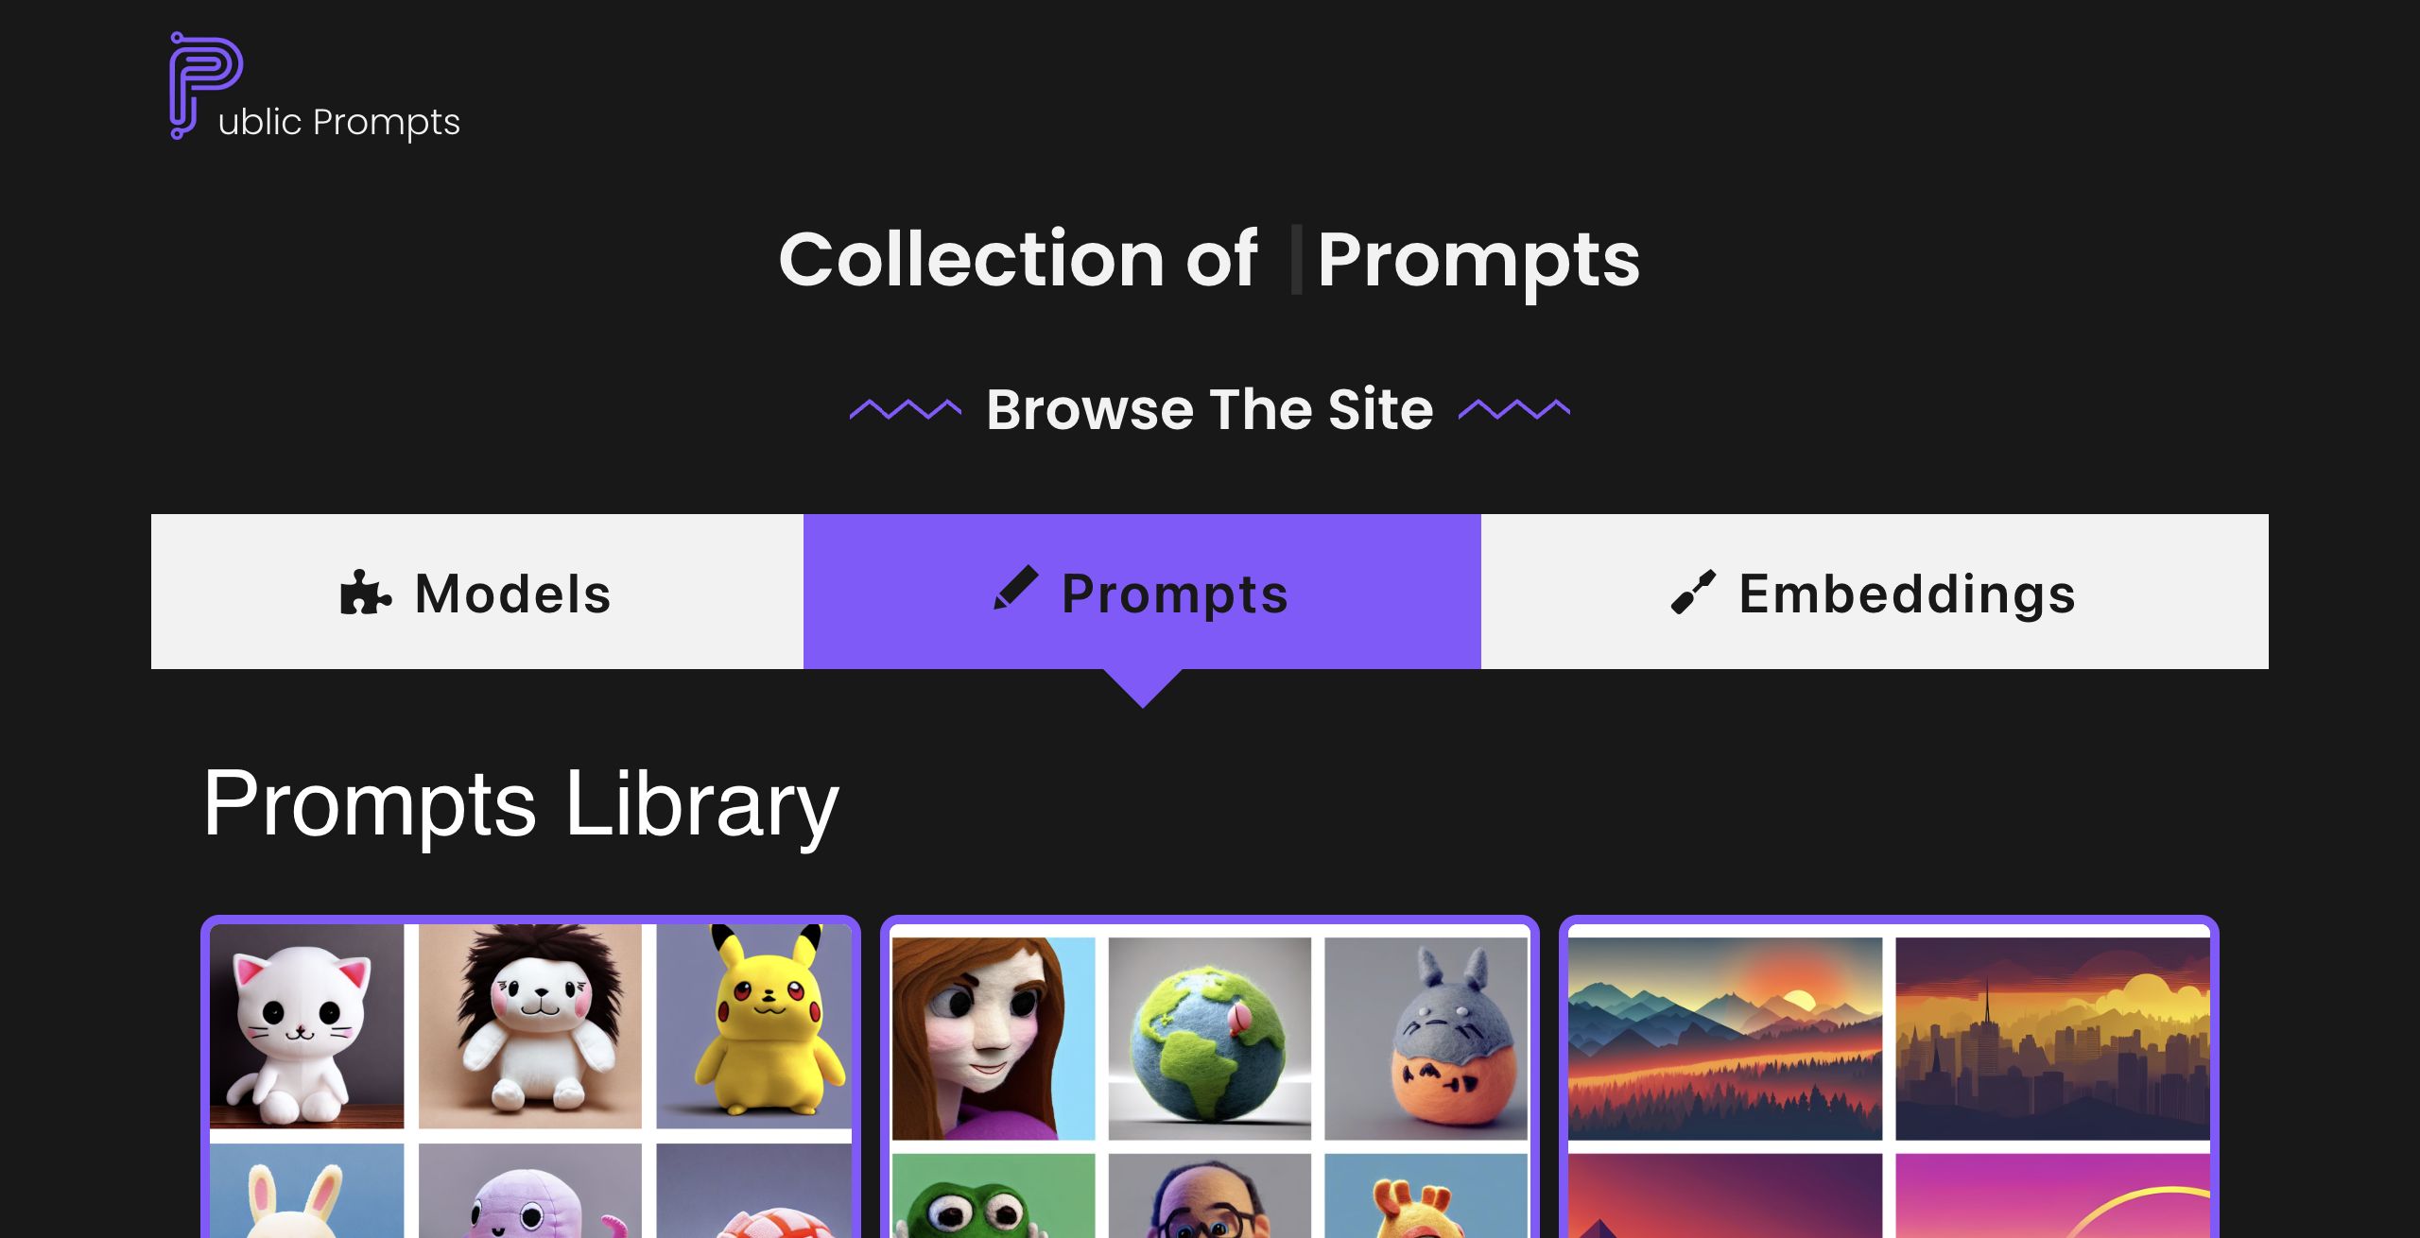Screen dimensions: 2420x1238
Task: Click the pencil icon beside Prompts
Action: coord(1016,589)
